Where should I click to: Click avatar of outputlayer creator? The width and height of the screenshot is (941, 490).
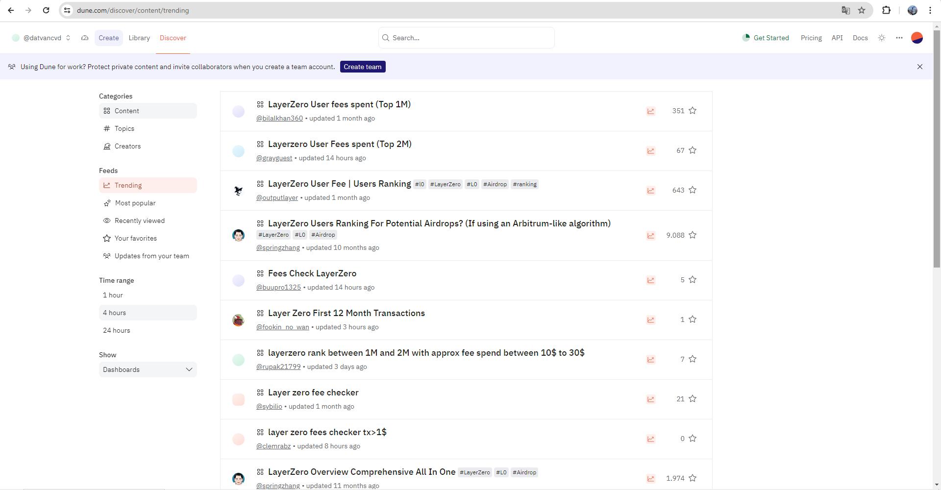238,191
